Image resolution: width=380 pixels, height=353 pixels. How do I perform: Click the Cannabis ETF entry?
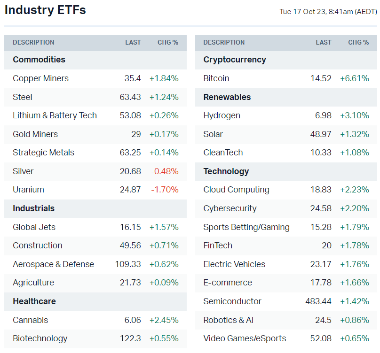(30, 320)
